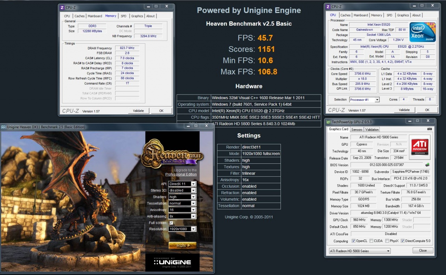Screen dimensions: 446x275
Task: Click the Unigine Heaven window title icon
Action: coord(3,127)
